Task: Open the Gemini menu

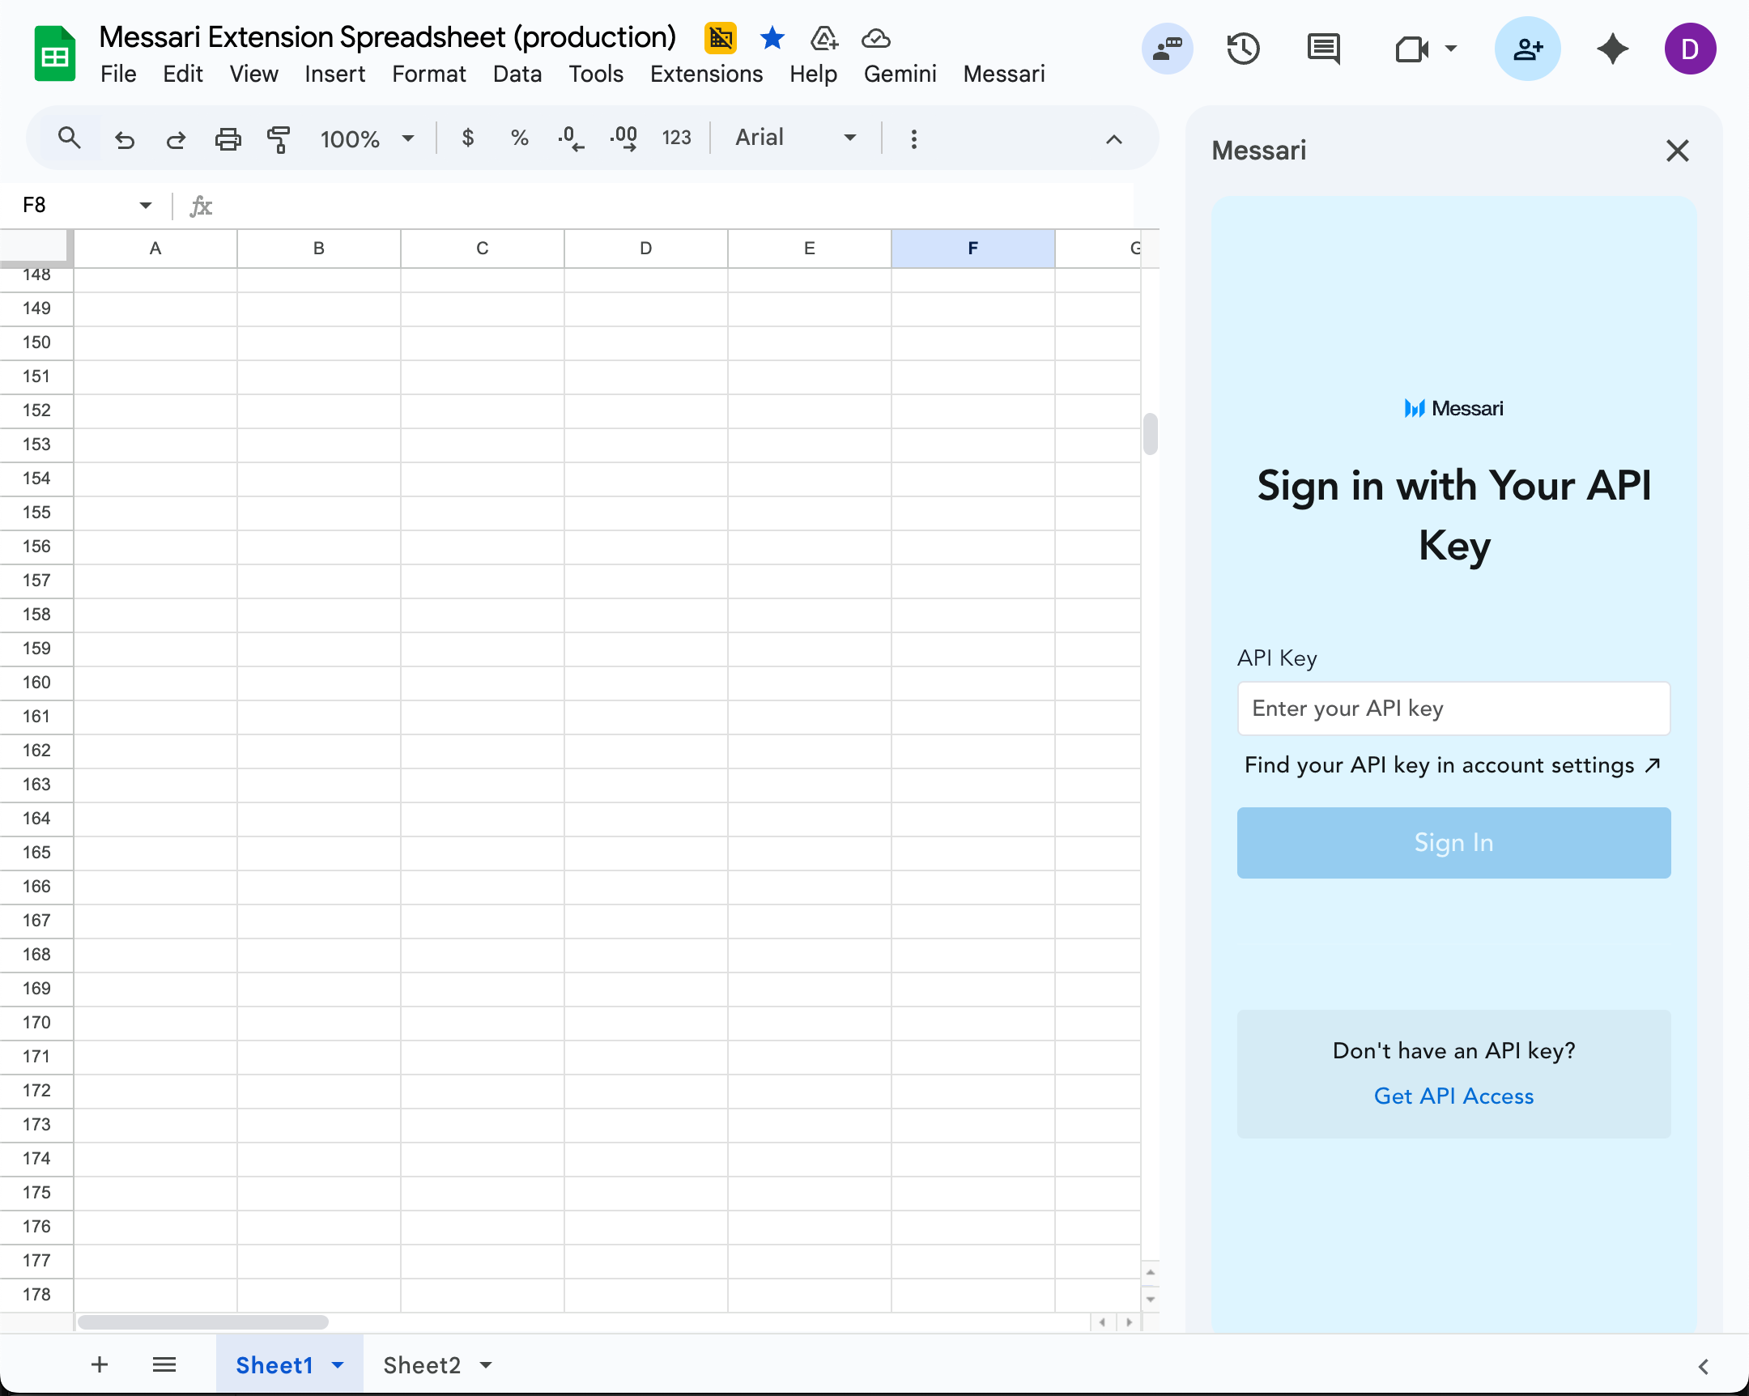Action: (x=900, y=74)
